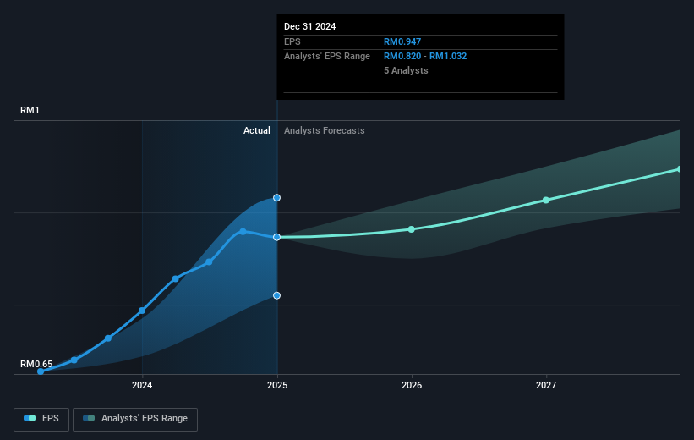Select the last forecast point at chart edge
The image size is (694, 440).
tap(680, 169)
